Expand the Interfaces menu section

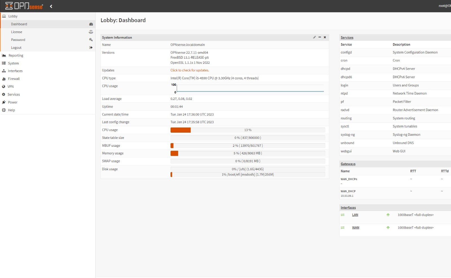15,71
